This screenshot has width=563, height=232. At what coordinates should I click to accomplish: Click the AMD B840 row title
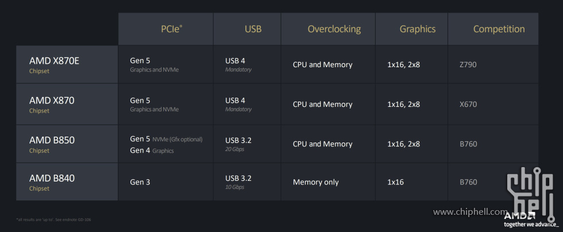point(52,178)
